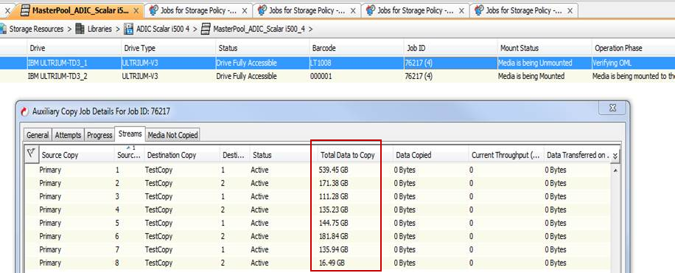Open the Progress tab

pyautogui.click(x=99, y=135)
